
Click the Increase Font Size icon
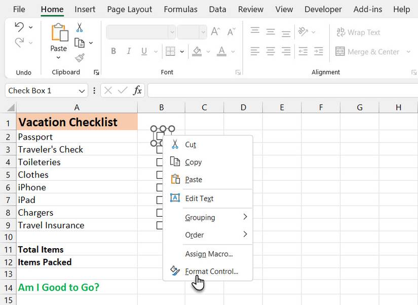click(x=215, y=31)
